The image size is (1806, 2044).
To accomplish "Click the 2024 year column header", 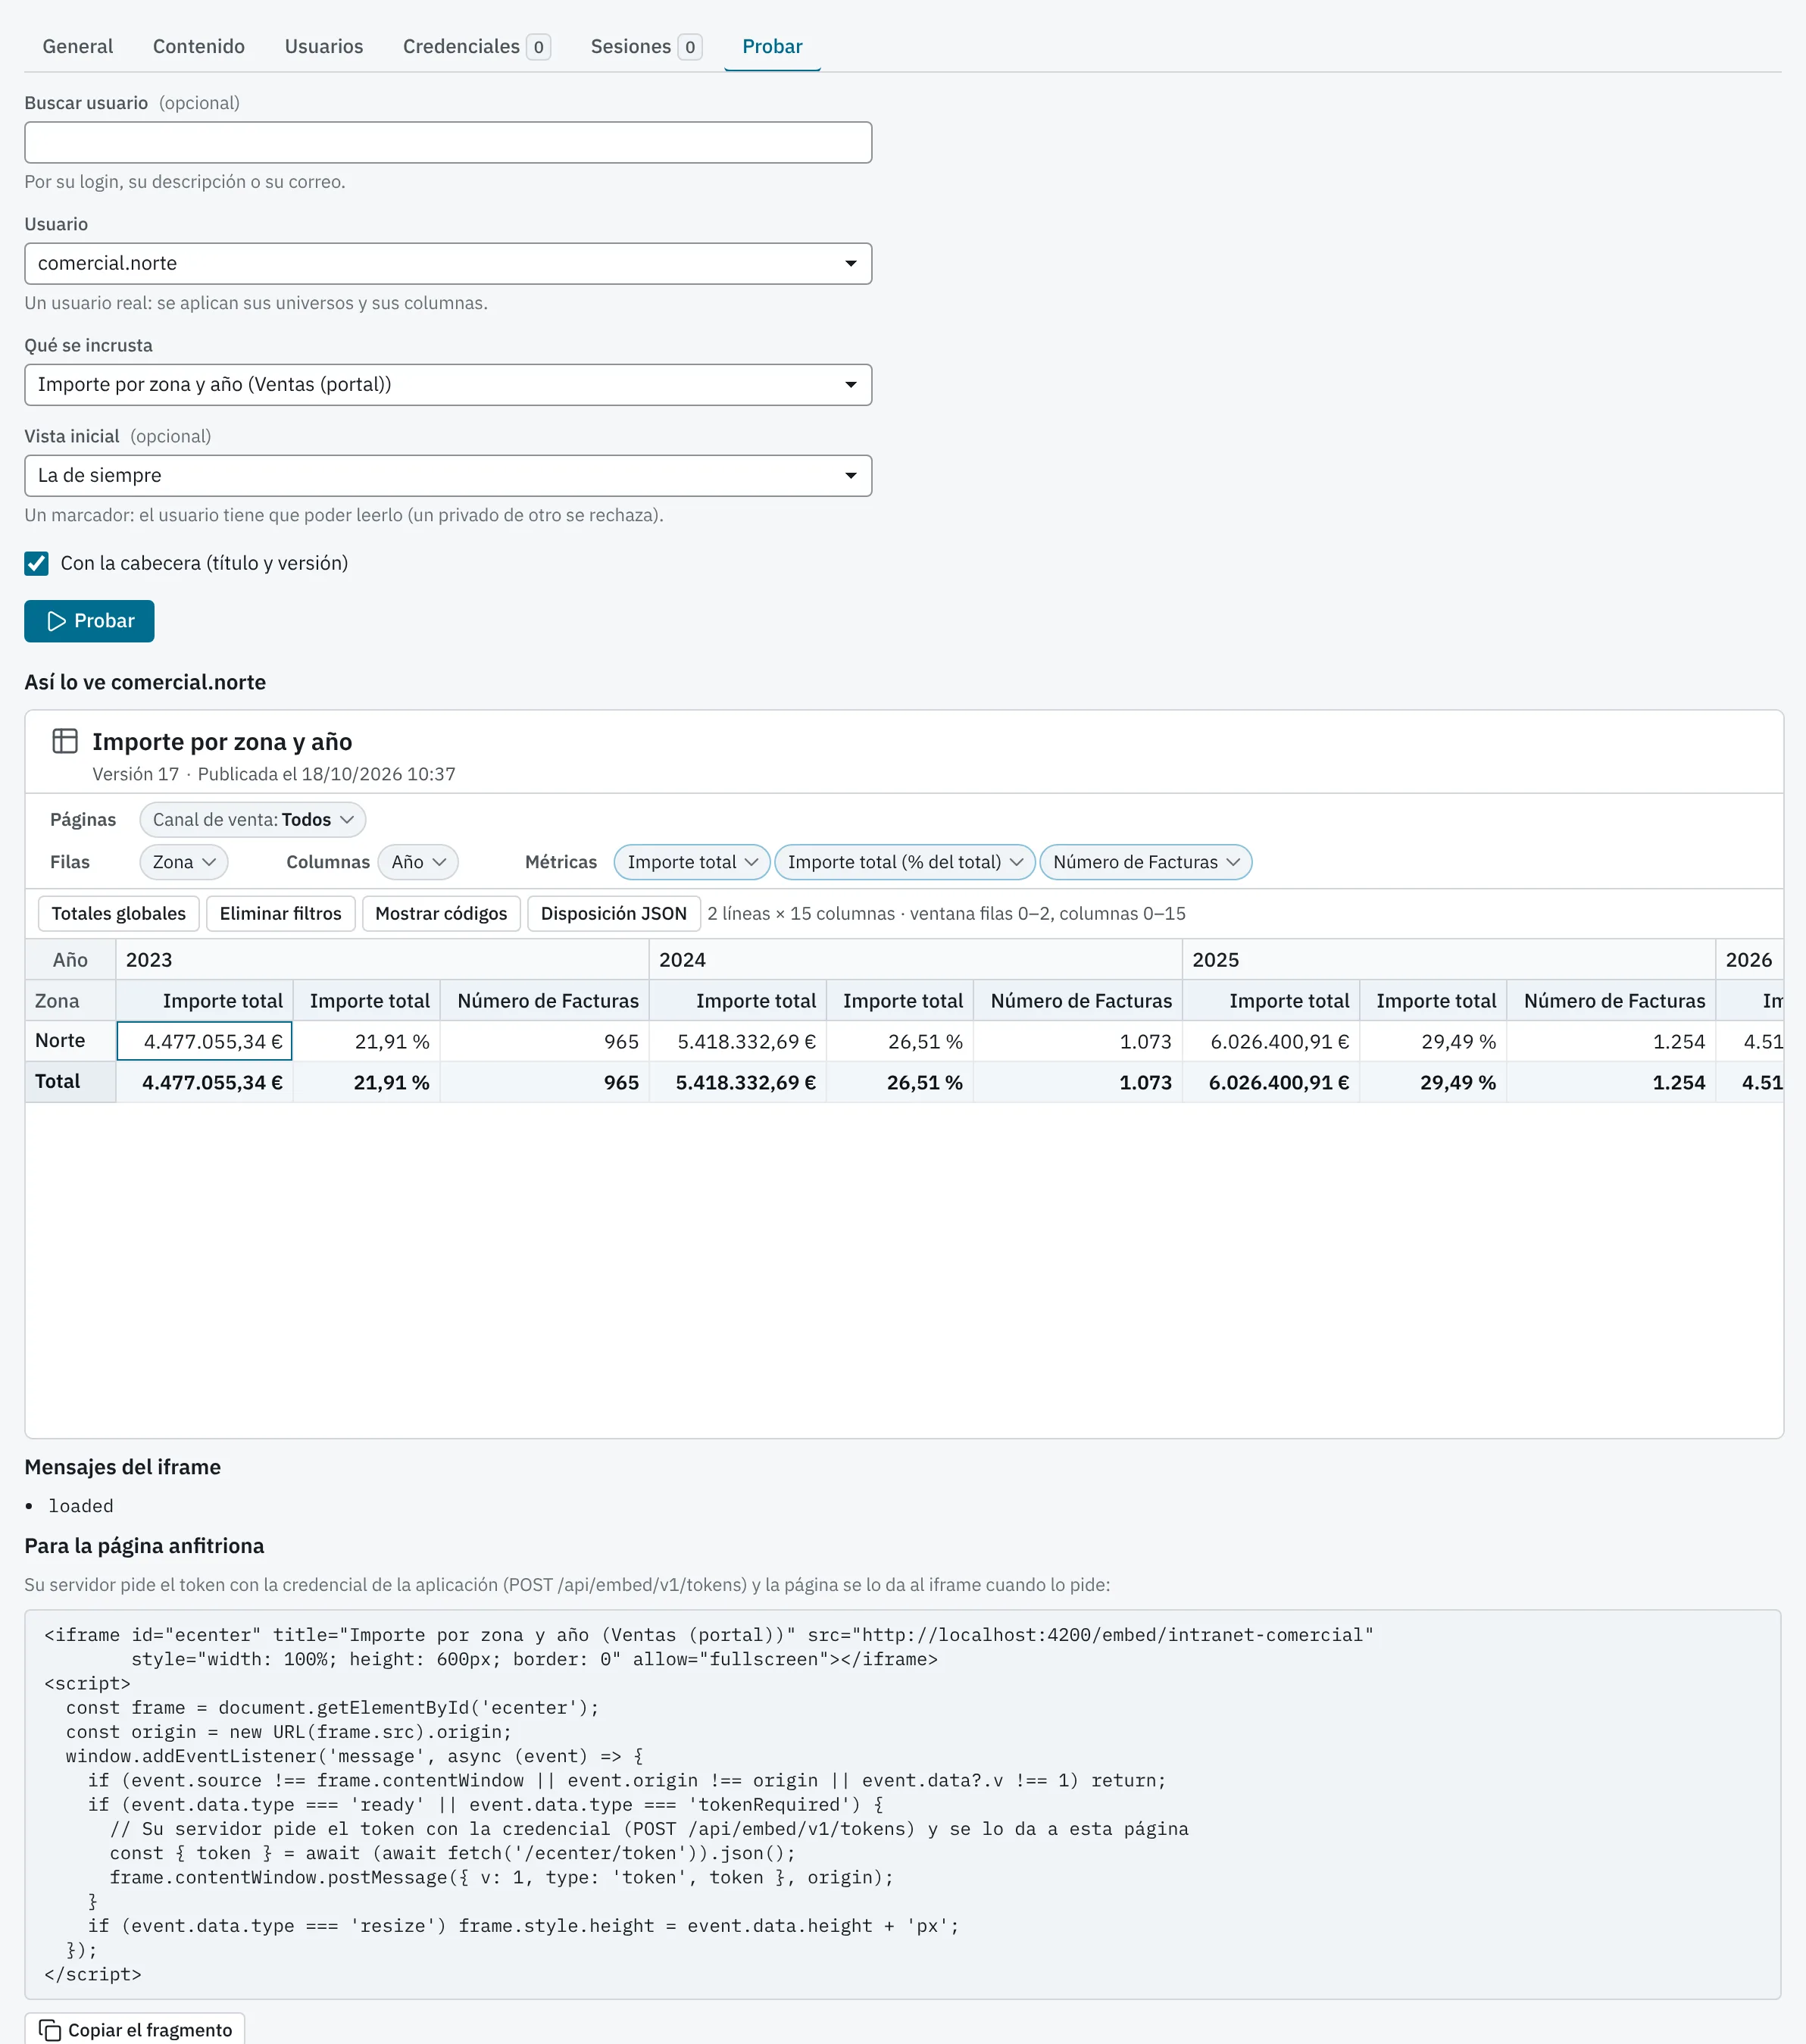I will point(915,960).
